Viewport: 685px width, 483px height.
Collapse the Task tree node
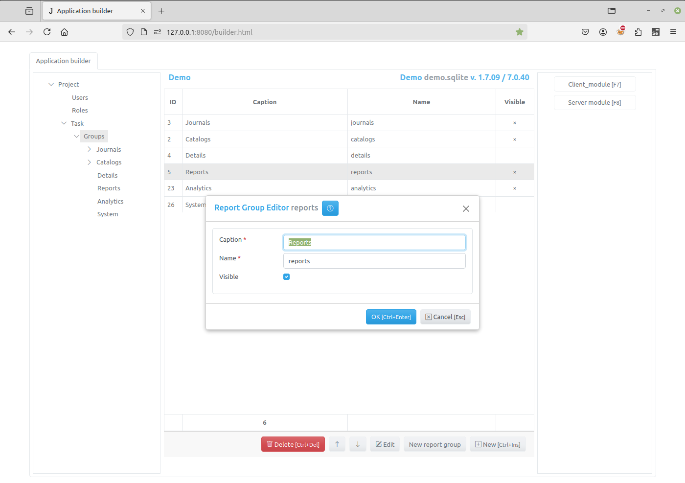64,123
